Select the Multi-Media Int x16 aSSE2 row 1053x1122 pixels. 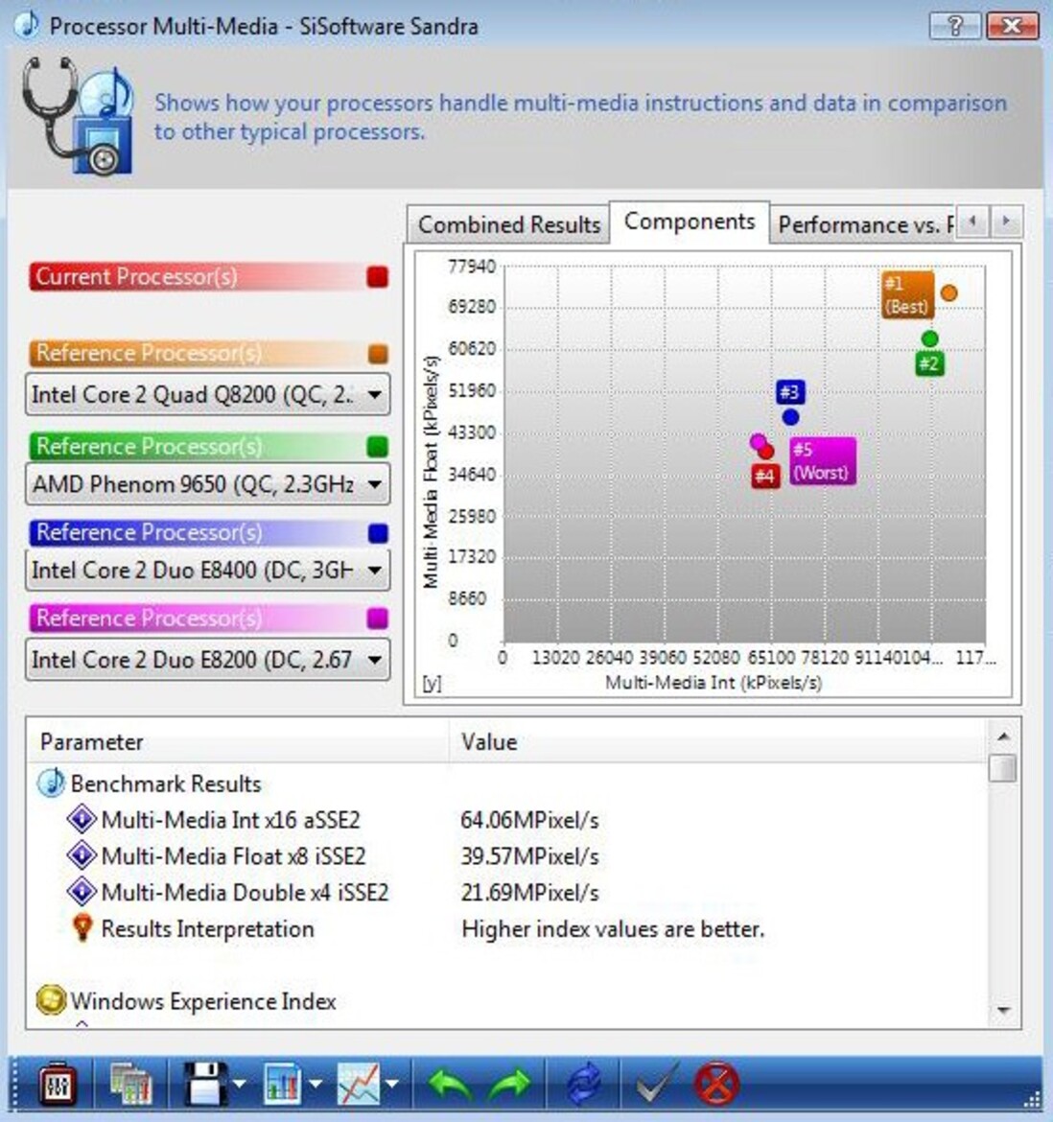coord(230,820)
